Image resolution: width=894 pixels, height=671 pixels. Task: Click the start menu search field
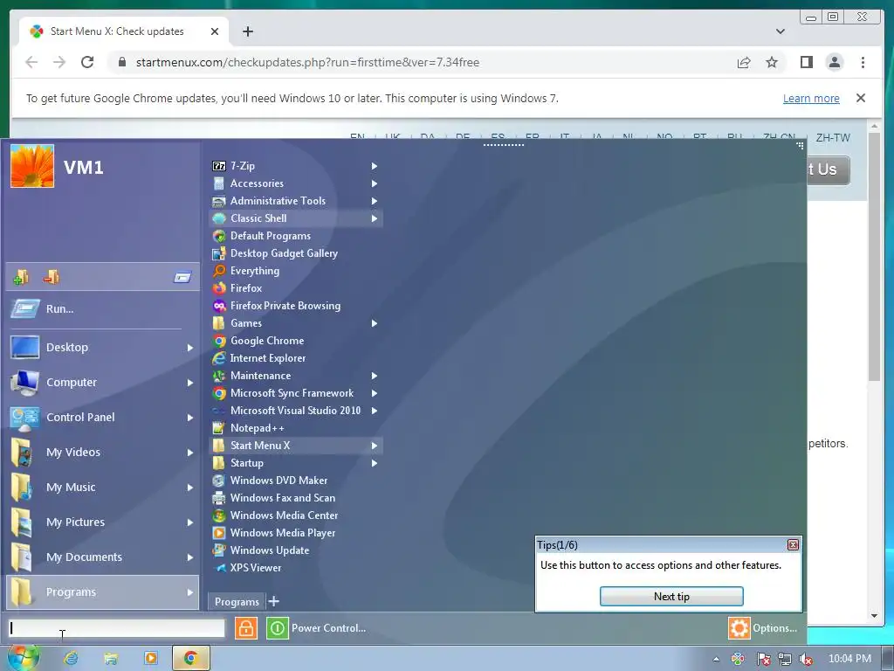(117, 628)
